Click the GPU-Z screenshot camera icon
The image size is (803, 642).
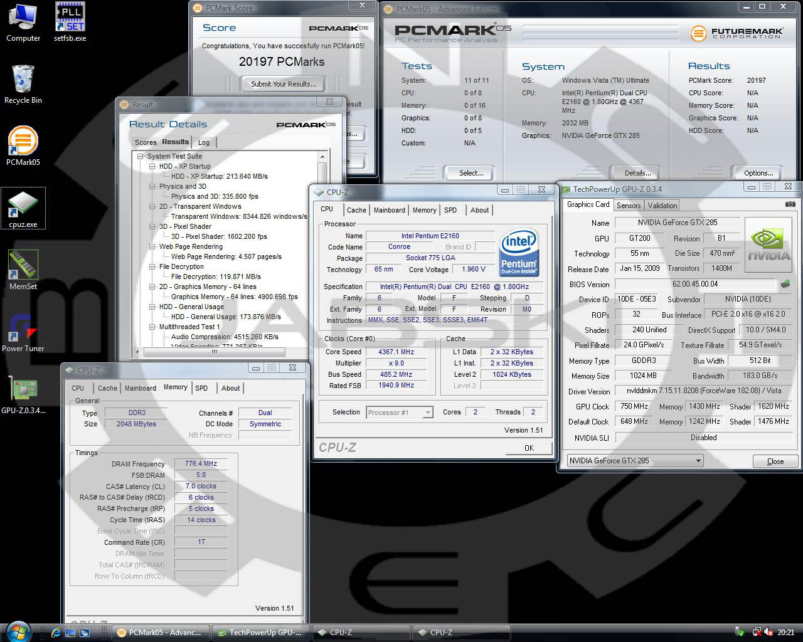tap(790, 204)
